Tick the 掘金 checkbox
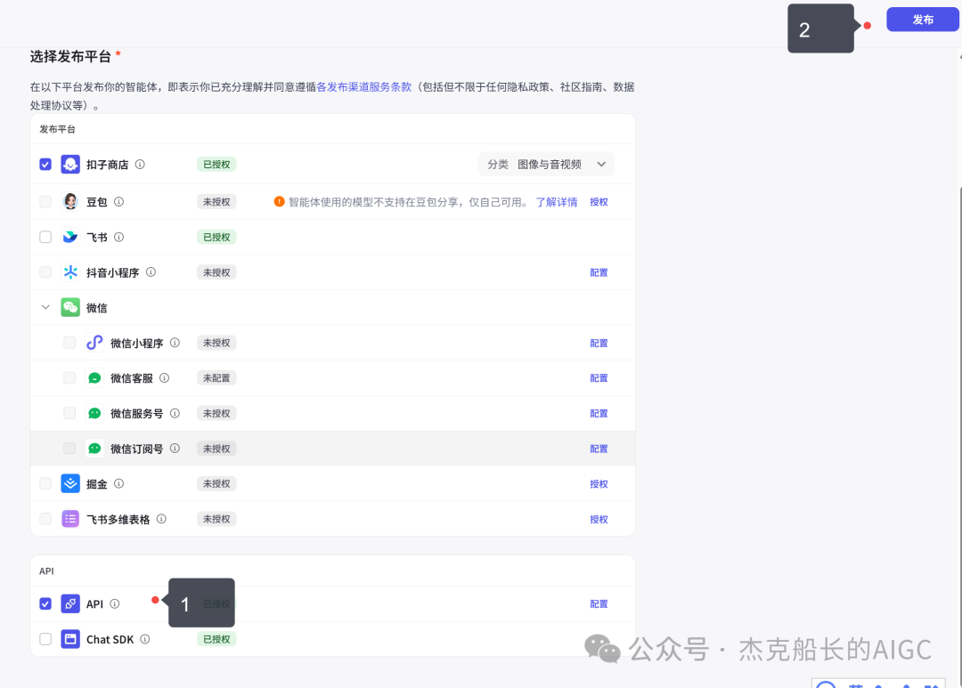The image size is (962, 688). point(45,484)
